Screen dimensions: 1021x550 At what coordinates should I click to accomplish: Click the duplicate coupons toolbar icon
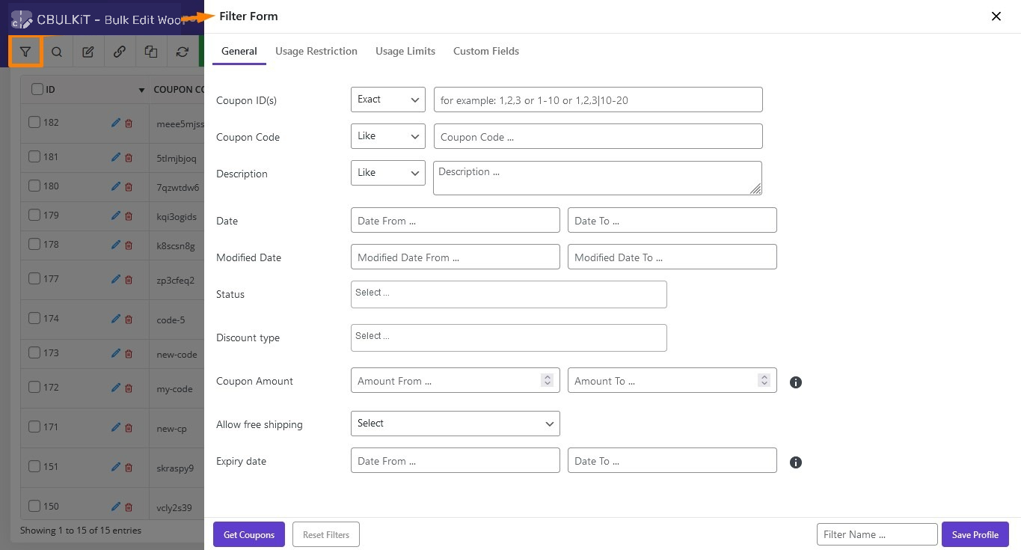[x=151, y=52]
